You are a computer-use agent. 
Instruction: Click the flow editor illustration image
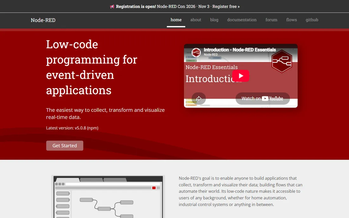pos(108,197)
